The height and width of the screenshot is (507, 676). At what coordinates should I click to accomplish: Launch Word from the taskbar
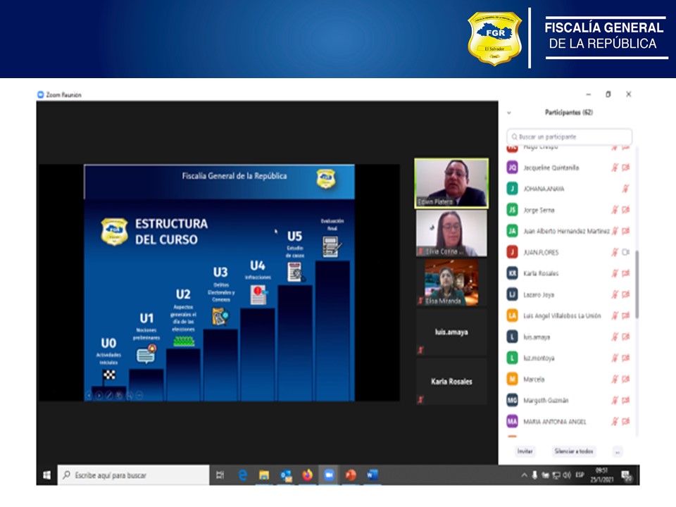372,475
